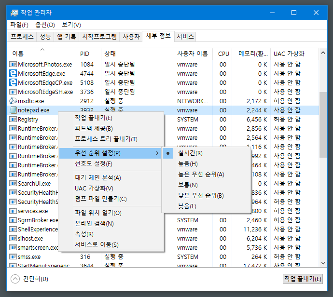Screen dimensions: 333x297
Task: Switch to the 사용자 tab
Action: tap(131, 37)
